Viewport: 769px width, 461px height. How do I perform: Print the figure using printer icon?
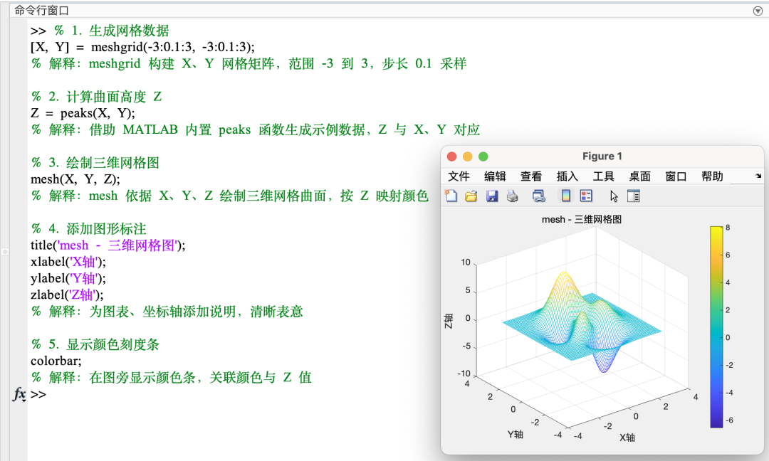pos(512,196)
